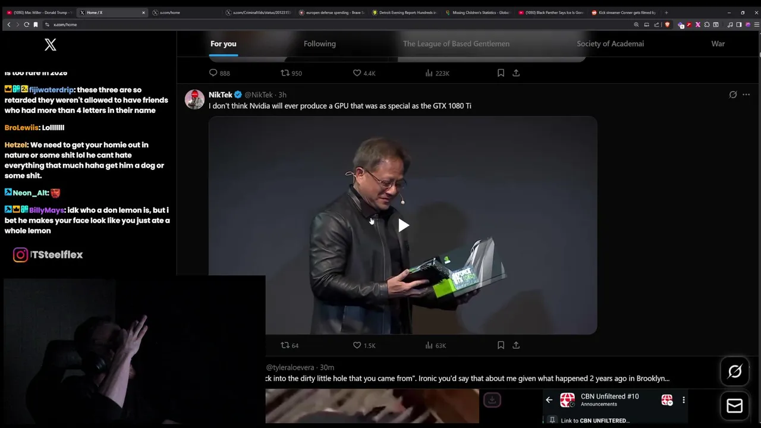Viewport: 761px width, 428px height.
Task: Share the NikTek post
Action: pos(516,345)
